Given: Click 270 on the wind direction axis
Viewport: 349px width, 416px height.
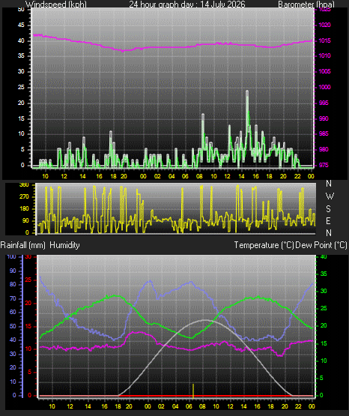Looking at the screenshot, I should [24, 196].
